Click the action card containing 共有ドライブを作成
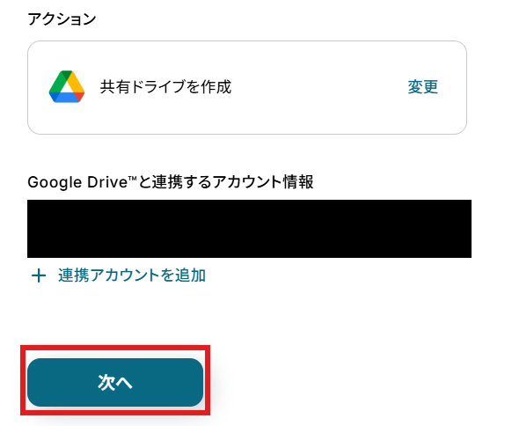This screenshot has height=426, width=512. 247,87
